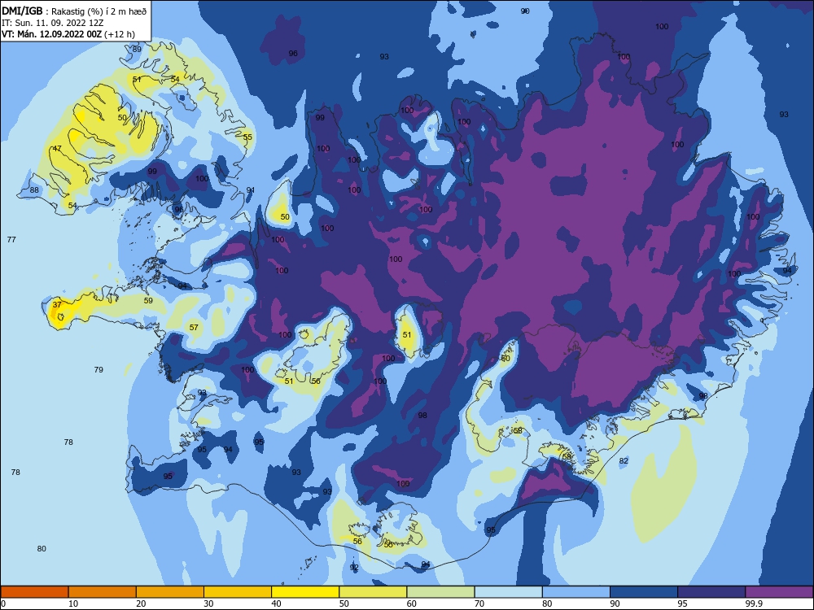Screen dimensions: 814x610
Task: Click the humidity value '77' over the sea
Action: coord(11,240)
